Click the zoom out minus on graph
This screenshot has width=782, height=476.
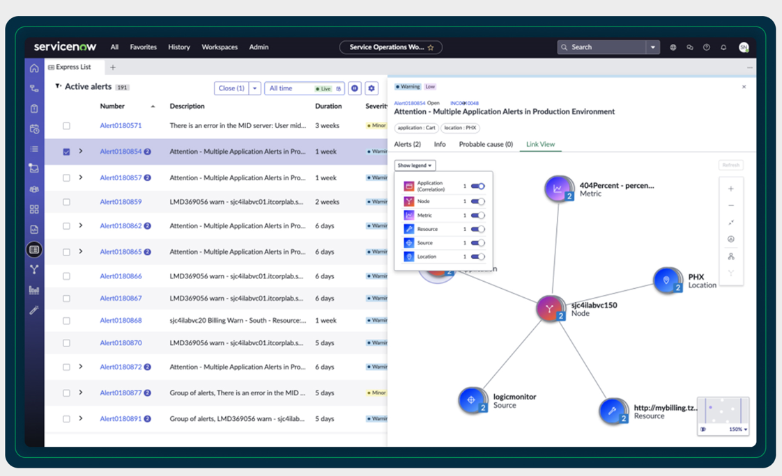730,205
